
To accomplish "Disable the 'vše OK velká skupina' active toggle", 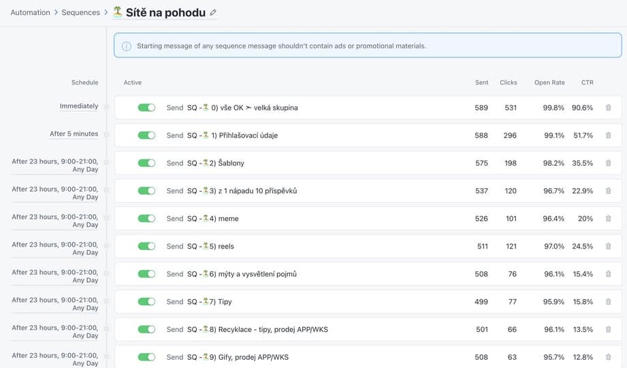I will tap(146, 108).
